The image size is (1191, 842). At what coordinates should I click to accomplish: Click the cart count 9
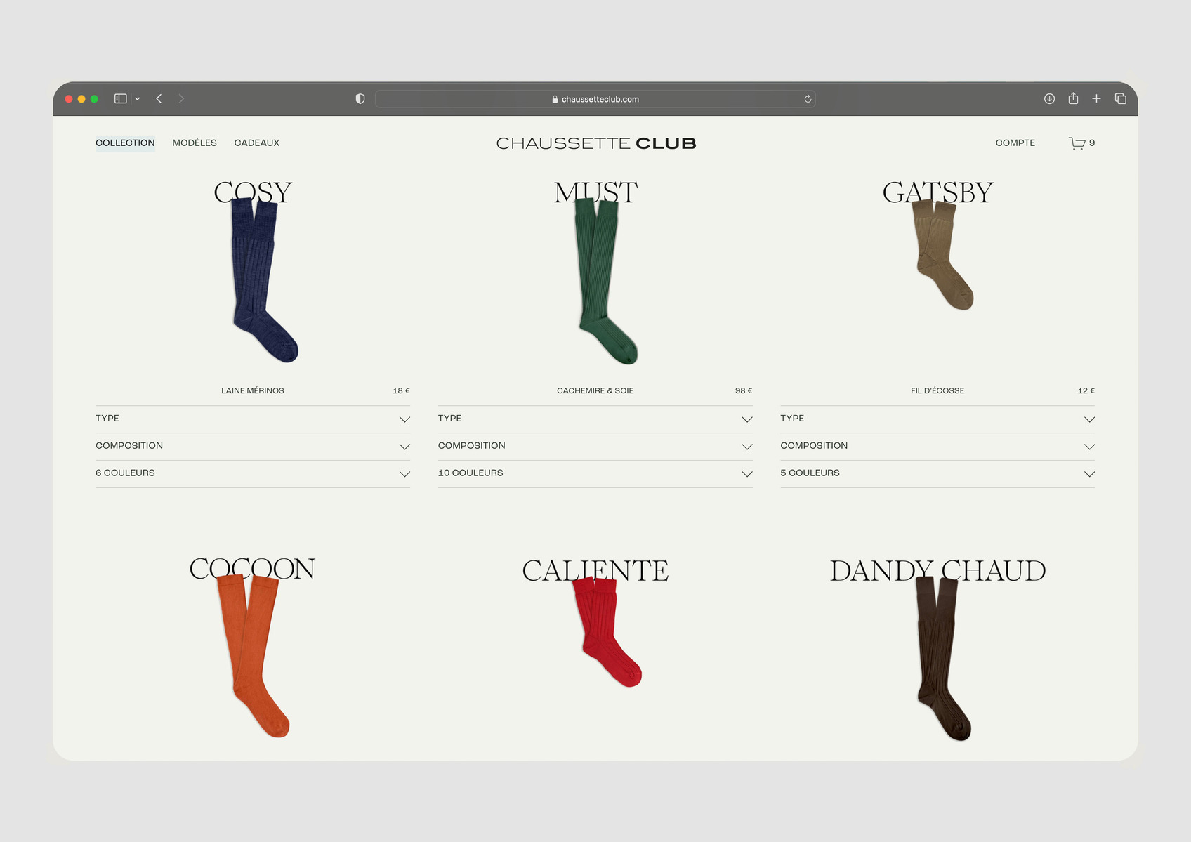tap(1092, 143)
